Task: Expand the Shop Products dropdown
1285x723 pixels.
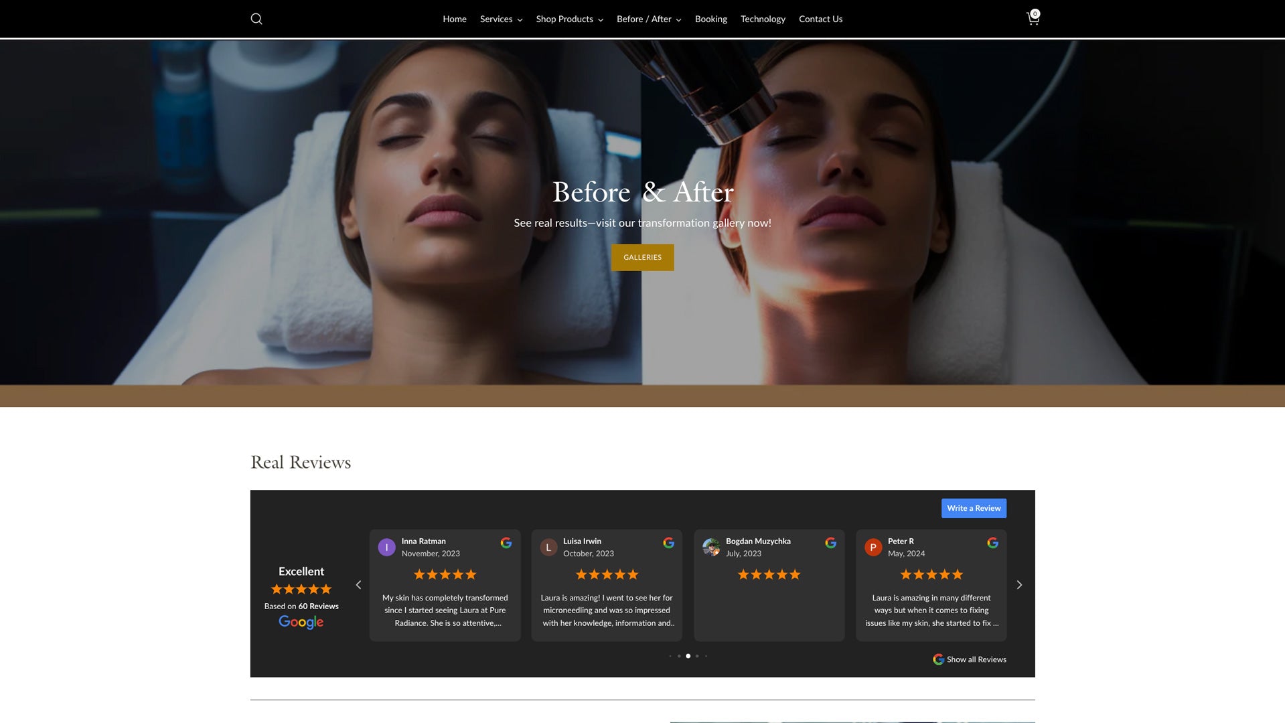Action: [x=569, y=19]
